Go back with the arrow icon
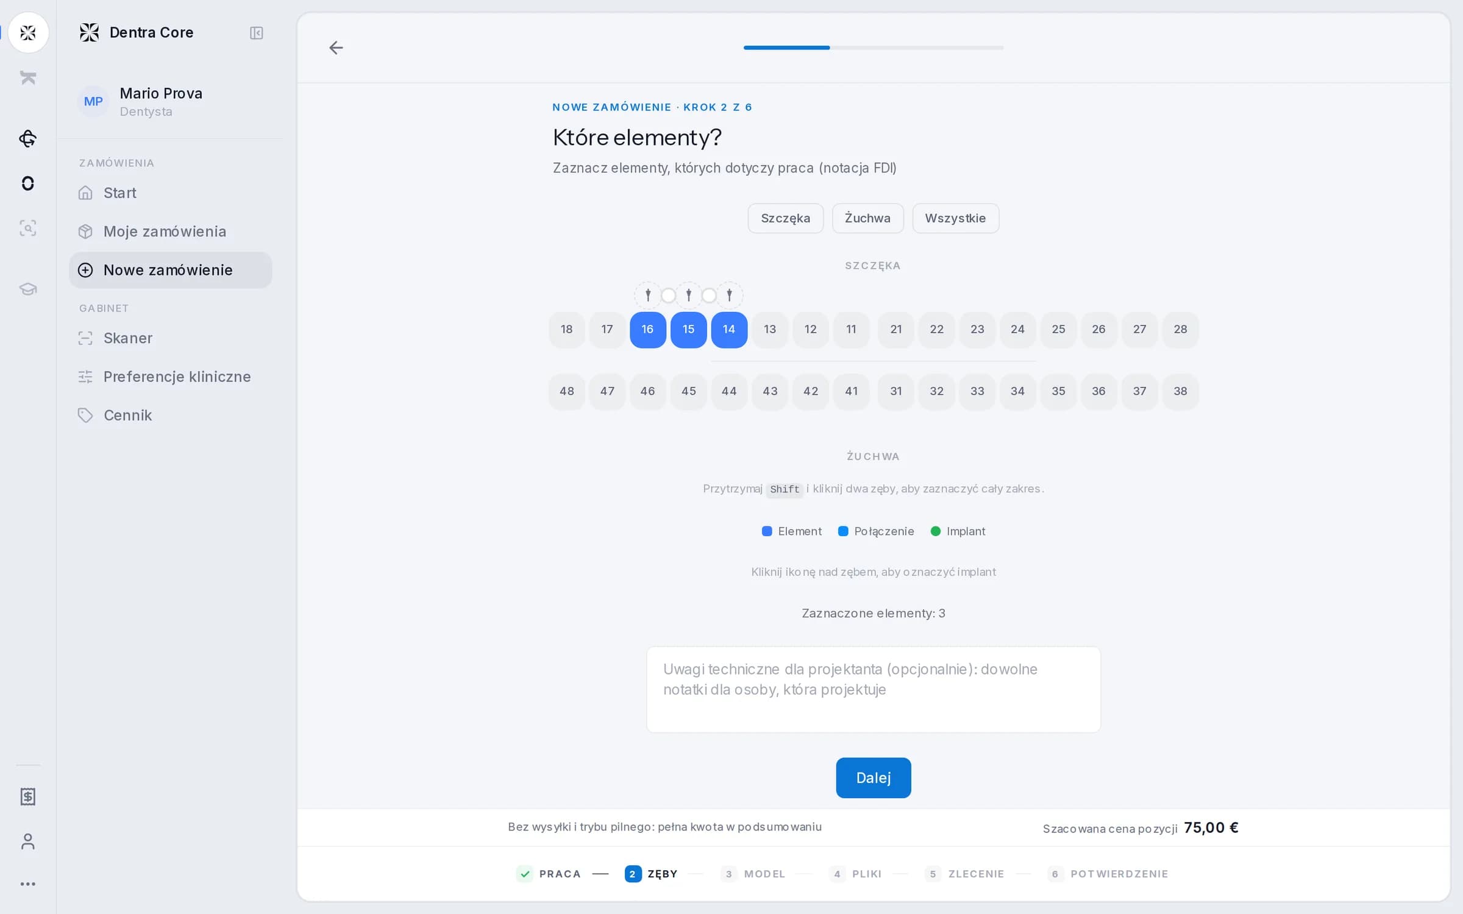This screenshot has height=914, width=1463. (x=336, y=48)
